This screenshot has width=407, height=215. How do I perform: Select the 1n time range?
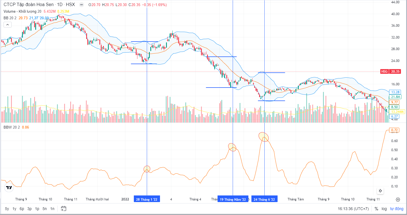point(52,209)
